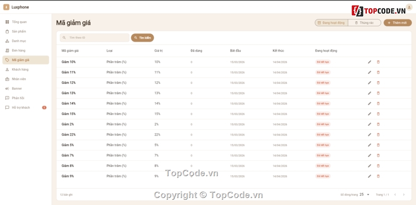Click the Mã giảm giá column header
Screen dimensions: 416x205
coord(70,51)
